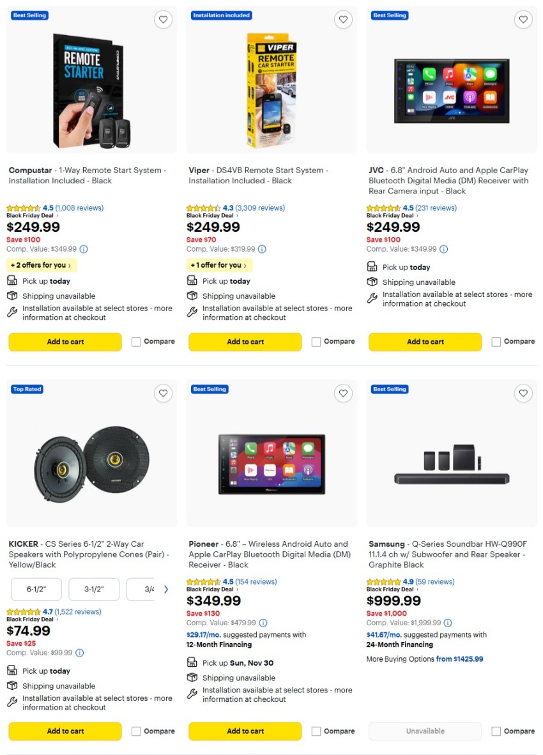Click the heart icon on the Viper starter
This screenshot has width=543, height=755.
point(343,19)
